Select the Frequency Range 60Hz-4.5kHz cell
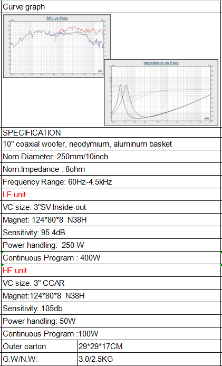 111,181
